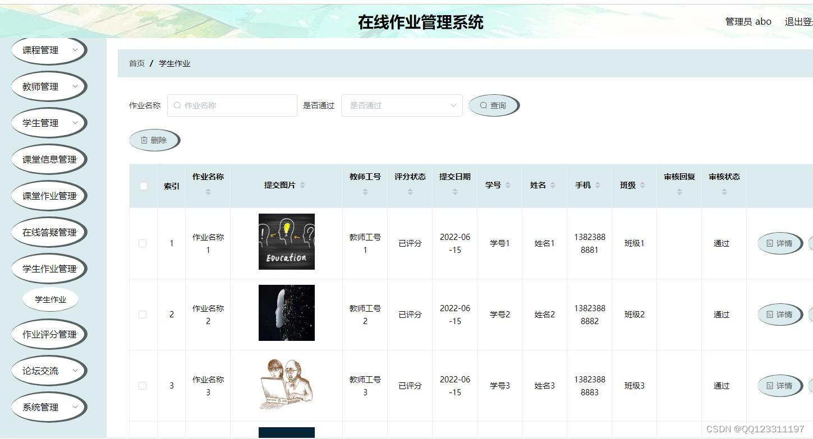Click the 退出登录 link
This screenshot has height=439, width=813.
tap(798, 22)
